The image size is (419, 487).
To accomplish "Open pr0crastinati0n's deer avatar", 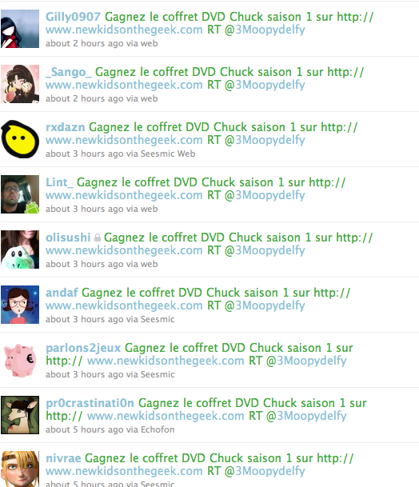I will [x=20, y=415].
